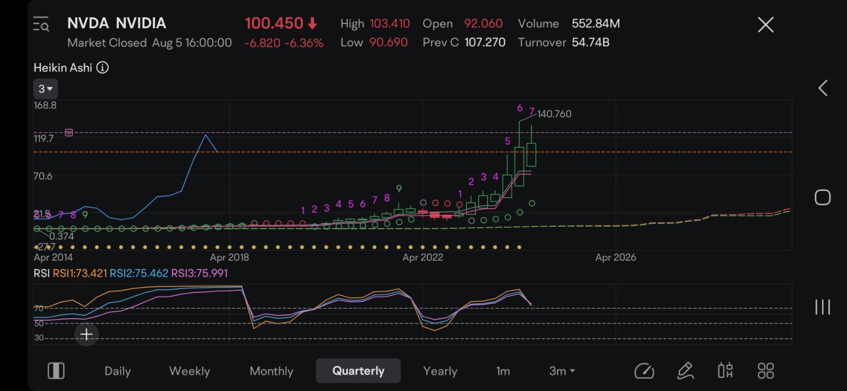
Task: Click the Turnover 54.74B value
Action: [590, 42]
